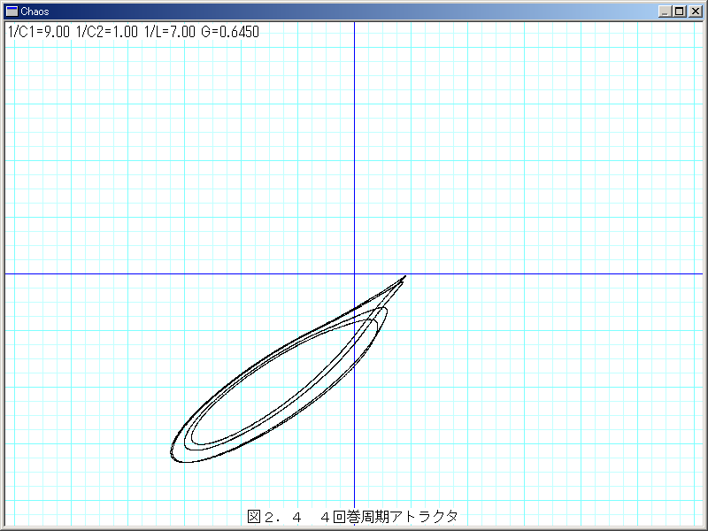Click the G=0.6450 parameter value
This screenshot has width=708, height=531.
(x=230, y=32)
